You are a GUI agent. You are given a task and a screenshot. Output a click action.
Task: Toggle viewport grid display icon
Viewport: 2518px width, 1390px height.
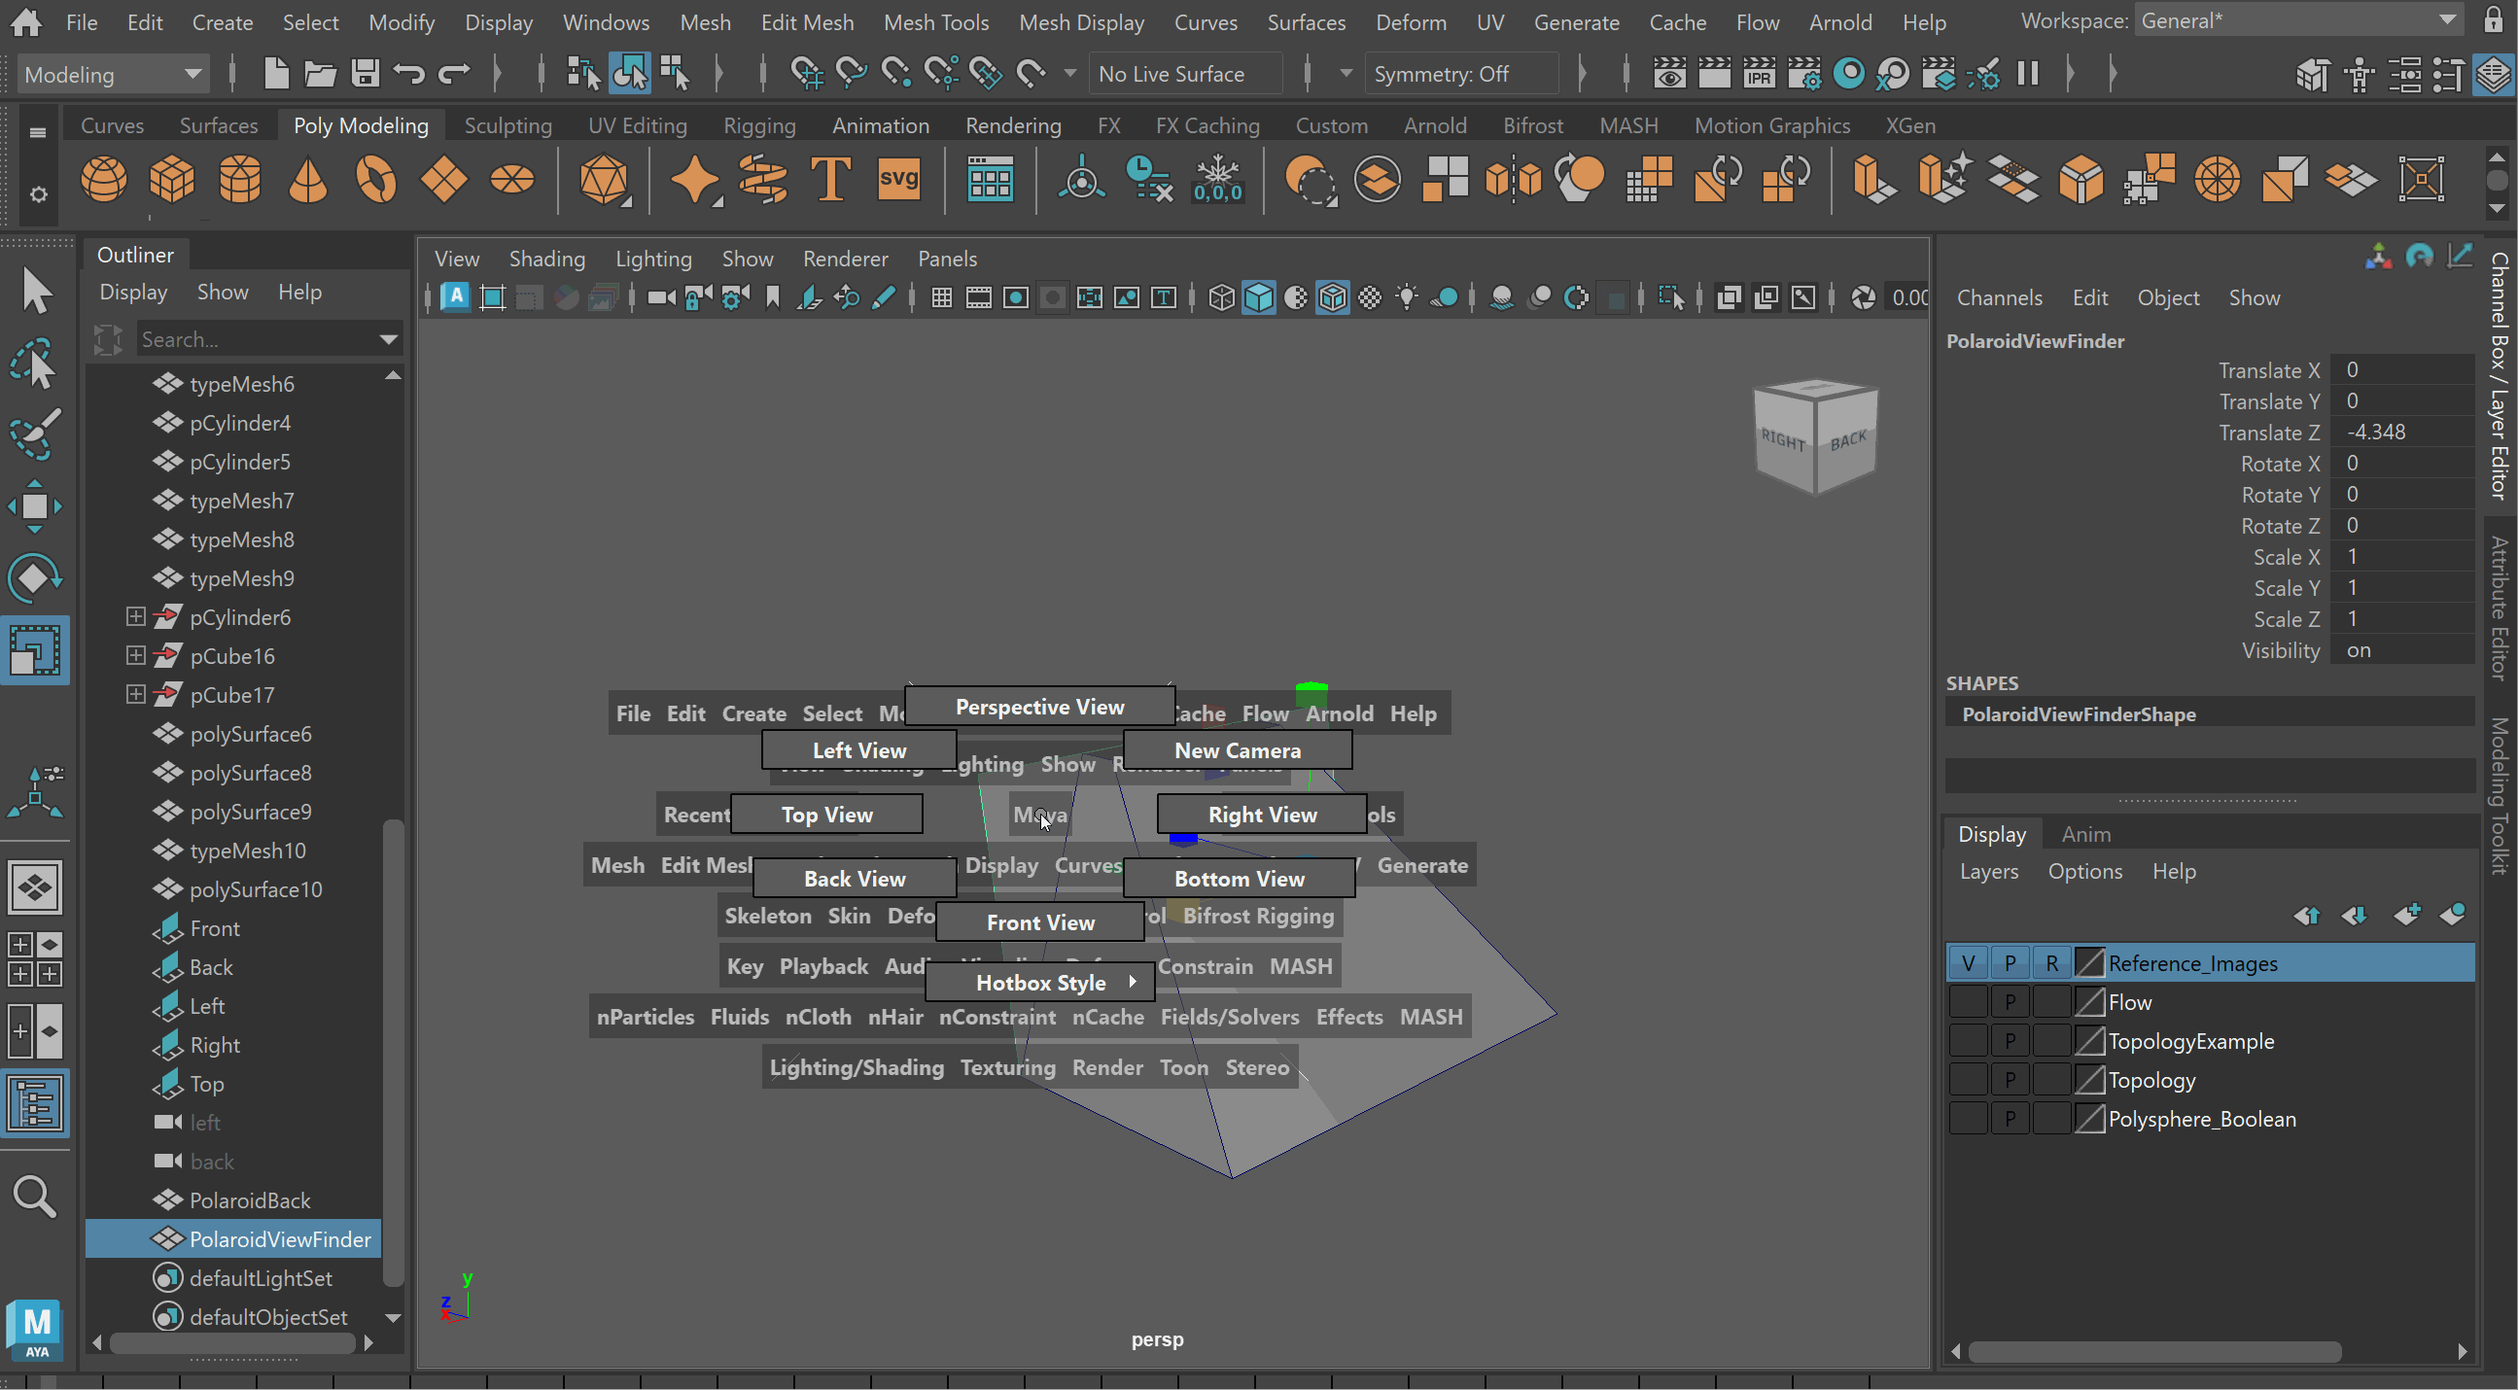click(941, 298)
